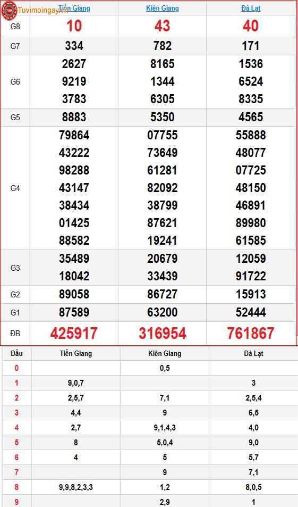Open the Tiền Giang link in the results header
The height and width of the screenshot is (507, 298).
pyautogui.click(x=74, y=8)
